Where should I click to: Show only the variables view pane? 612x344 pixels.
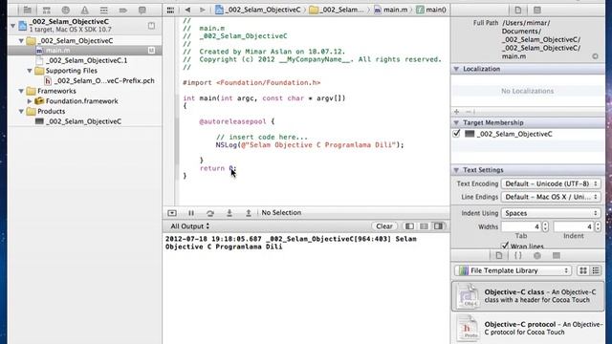tap(409, 226)
